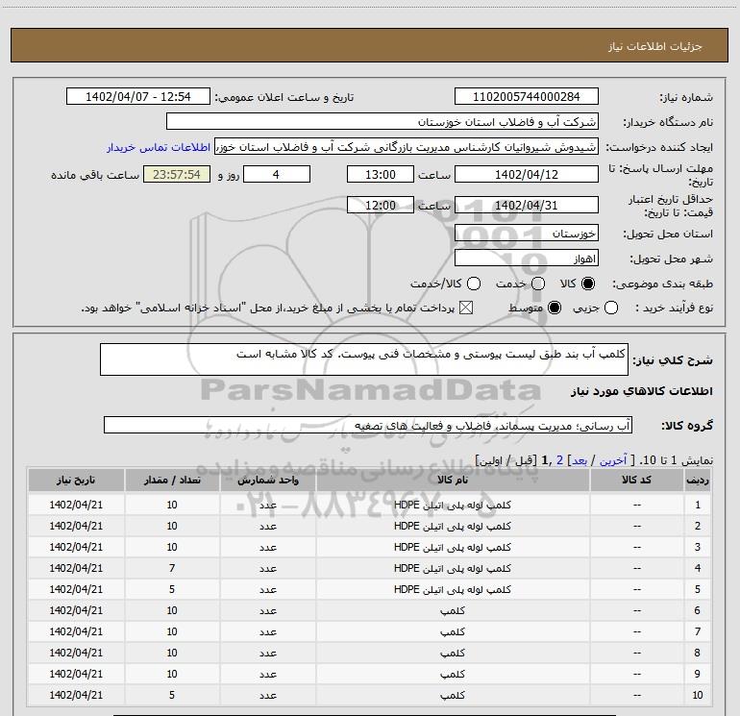Image resolution: width=740 pixels, height=716 pixels.
Task: Choose جزیی purchase process type
Action: tap(611, 308)
